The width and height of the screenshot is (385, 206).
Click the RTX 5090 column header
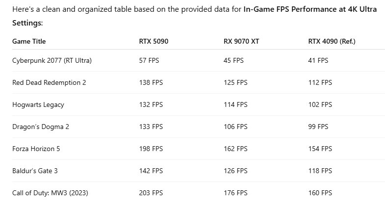154,42
